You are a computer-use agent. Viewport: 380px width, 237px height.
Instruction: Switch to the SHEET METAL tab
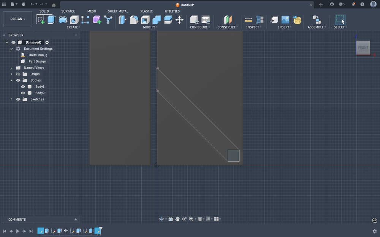118,11
